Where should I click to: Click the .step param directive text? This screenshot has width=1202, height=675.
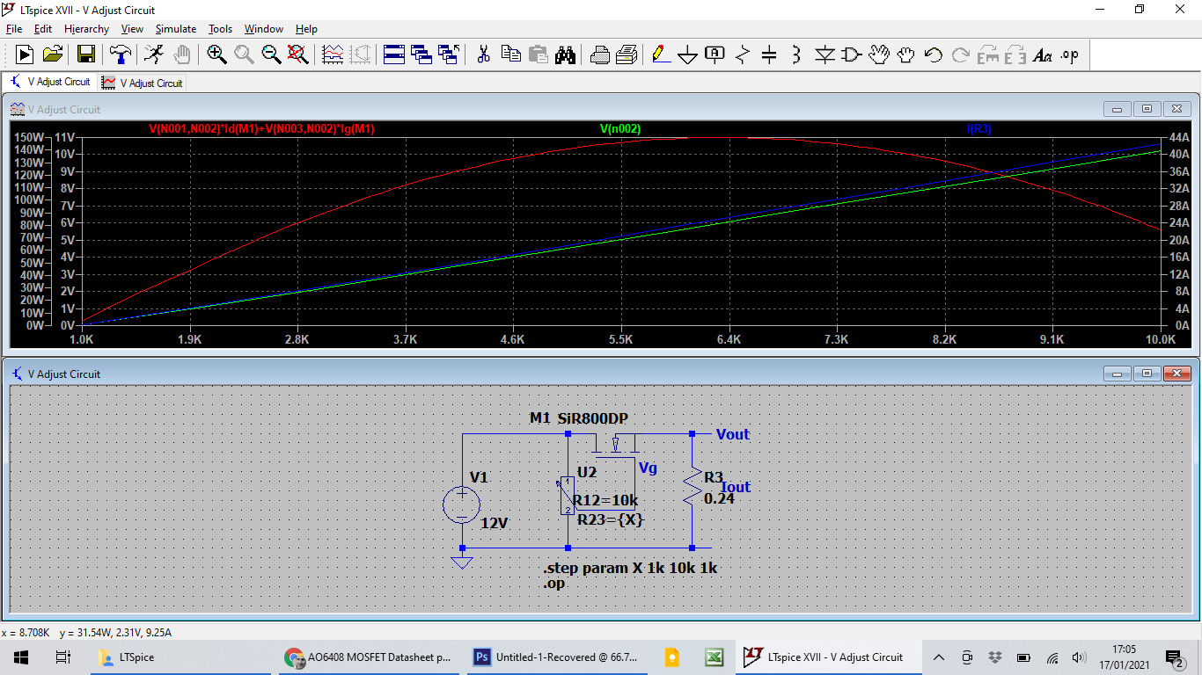(x=630, y=568)
